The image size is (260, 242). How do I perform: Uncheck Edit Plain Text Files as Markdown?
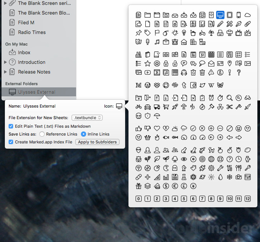click(x=11, y=126)
